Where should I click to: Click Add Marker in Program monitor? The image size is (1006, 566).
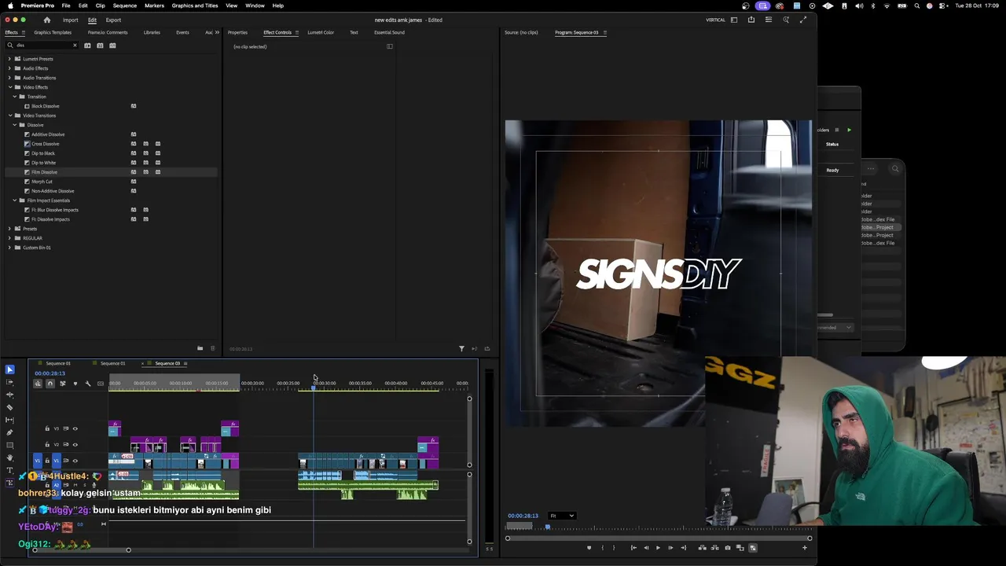(x=589, y=548)
